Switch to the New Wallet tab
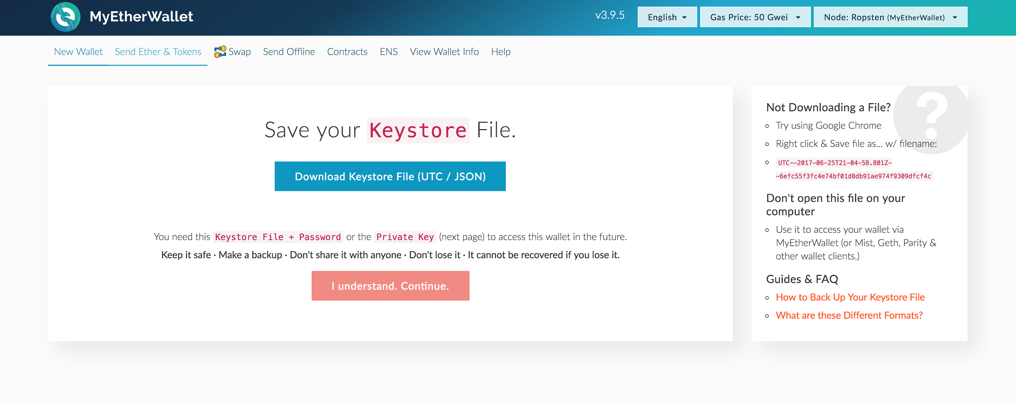This screenshot has height=404, width=1016. [78, 52]
